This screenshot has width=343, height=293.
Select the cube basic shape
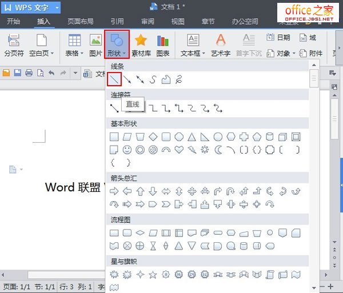(x=282, y=137)
